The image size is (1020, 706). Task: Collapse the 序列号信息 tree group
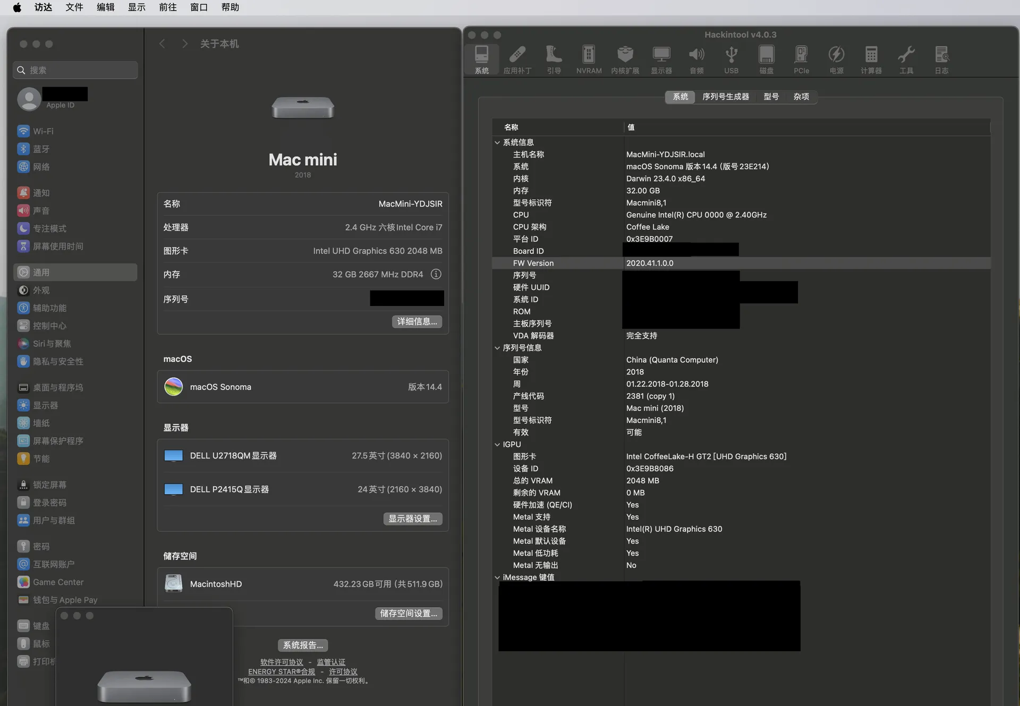point(497,348)
